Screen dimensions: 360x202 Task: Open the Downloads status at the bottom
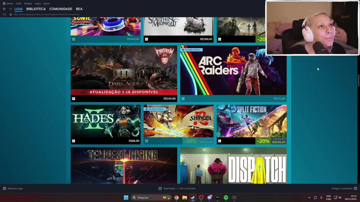pos(177,189)
